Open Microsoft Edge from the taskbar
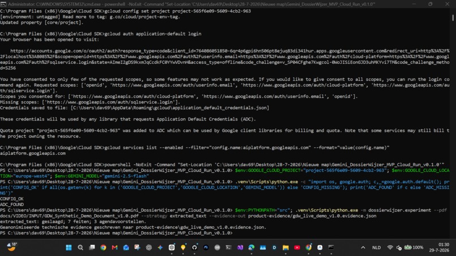Screen dimensions: 456x256 tap(251, 248)
